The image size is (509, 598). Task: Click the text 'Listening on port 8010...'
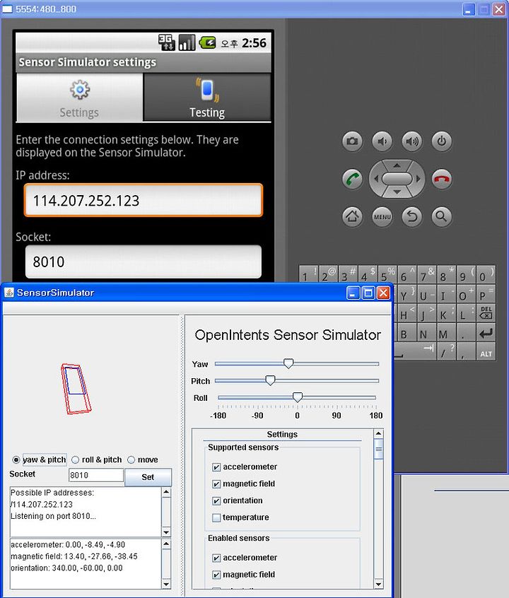pyautogui.click(x=53, y=517)
